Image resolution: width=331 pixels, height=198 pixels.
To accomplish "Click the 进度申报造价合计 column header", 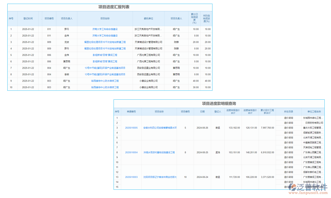I will pyautogui.click(x=233, y=112).
